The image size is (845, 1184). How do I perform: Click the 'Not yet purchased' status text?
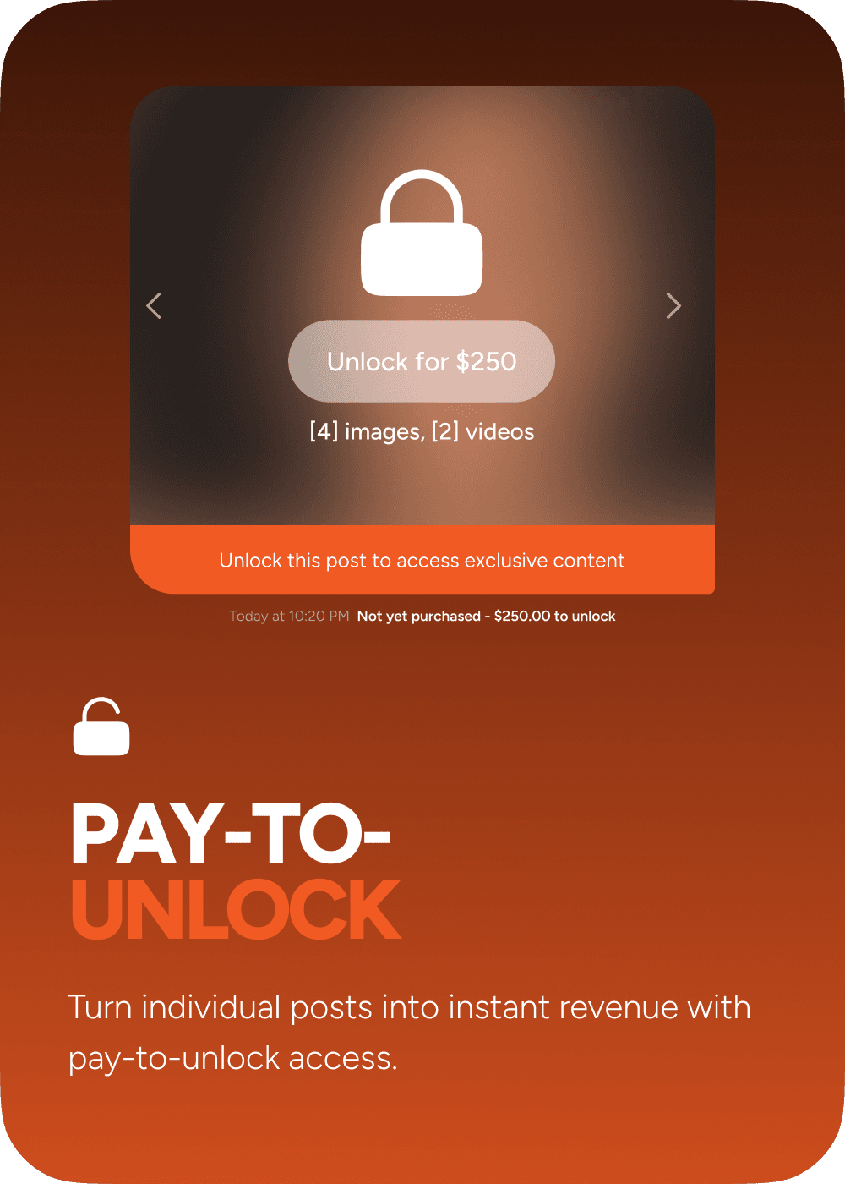419,616
